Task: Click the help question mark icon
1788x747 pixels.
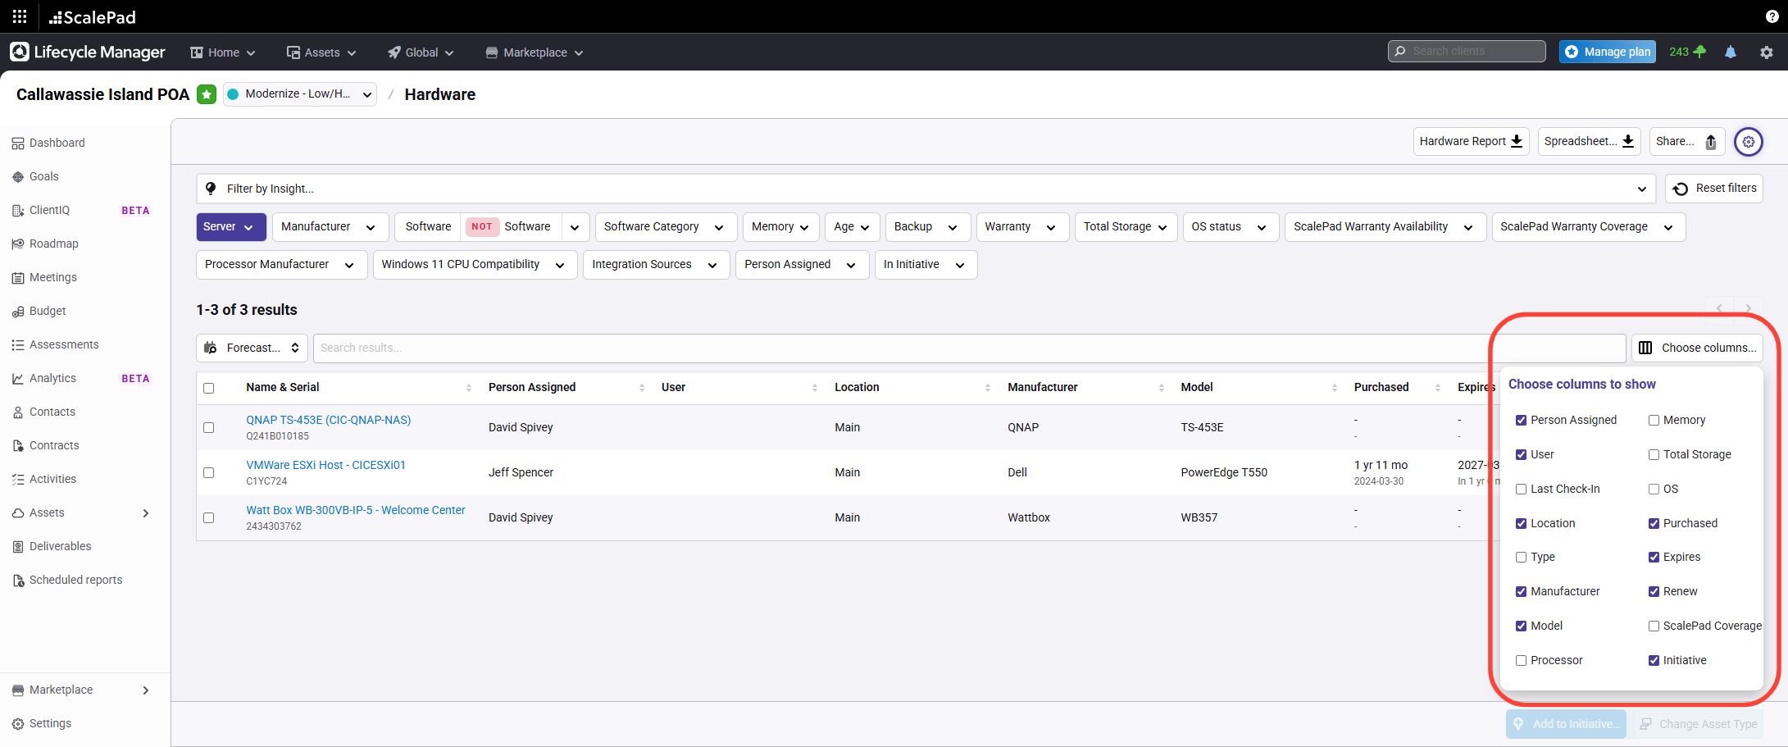Action: [1772, 16]
